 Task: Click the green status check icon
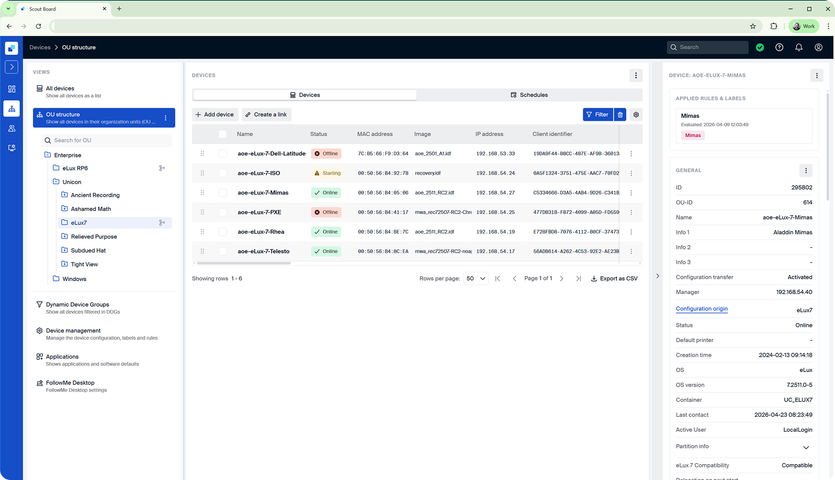(x=760, y=48)
